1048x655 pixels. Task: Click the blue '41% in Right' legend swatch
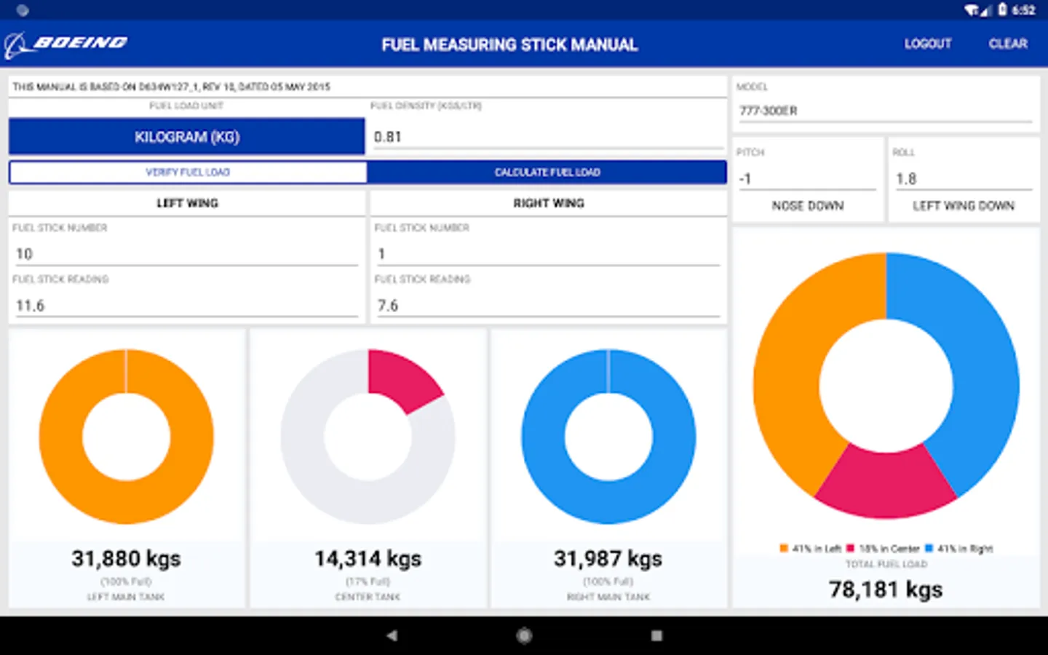tap(929, 548)
